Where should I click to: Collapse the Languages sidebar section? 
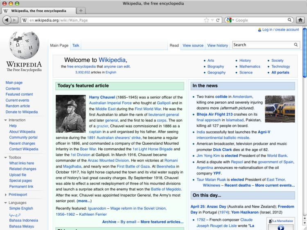pyautogui.click(x=5, y=203)
